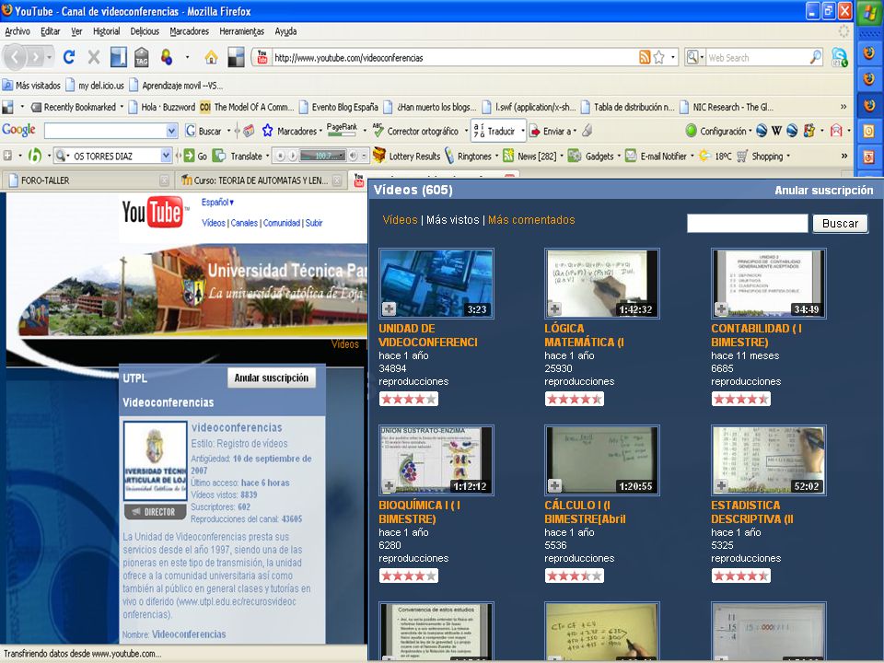The height and width of the screenshot is (663, 884).
Task: Open Google toolbar Marcadores star
Action: (267, 131)
